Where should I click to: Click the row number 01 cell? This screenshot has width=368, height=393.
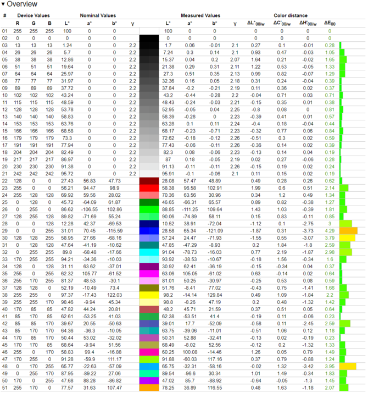click(5, 31)
